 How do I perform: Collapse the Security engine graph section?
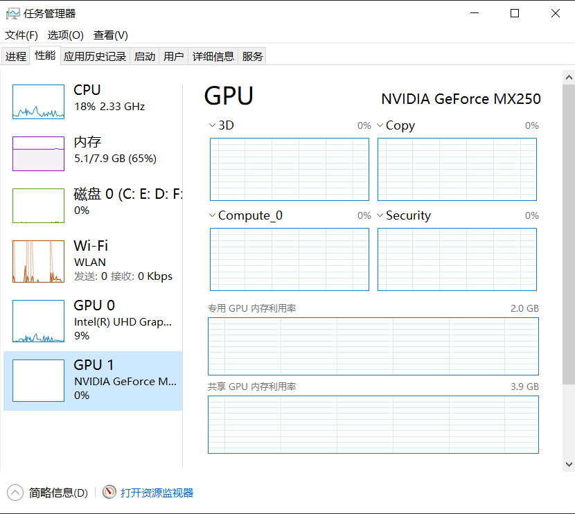[380, 215]
